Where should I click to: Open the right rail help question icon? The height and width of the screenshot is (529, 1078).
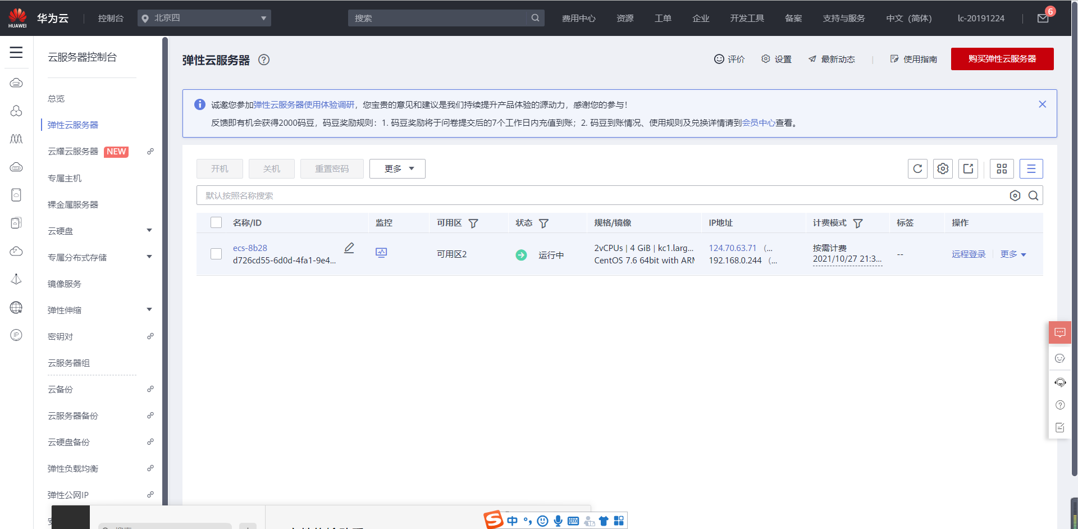click(x=1059, y=405)
